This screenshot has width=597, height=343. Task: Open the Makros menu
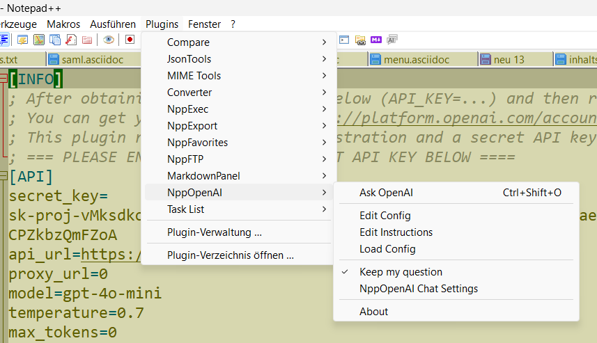point(63,24)
